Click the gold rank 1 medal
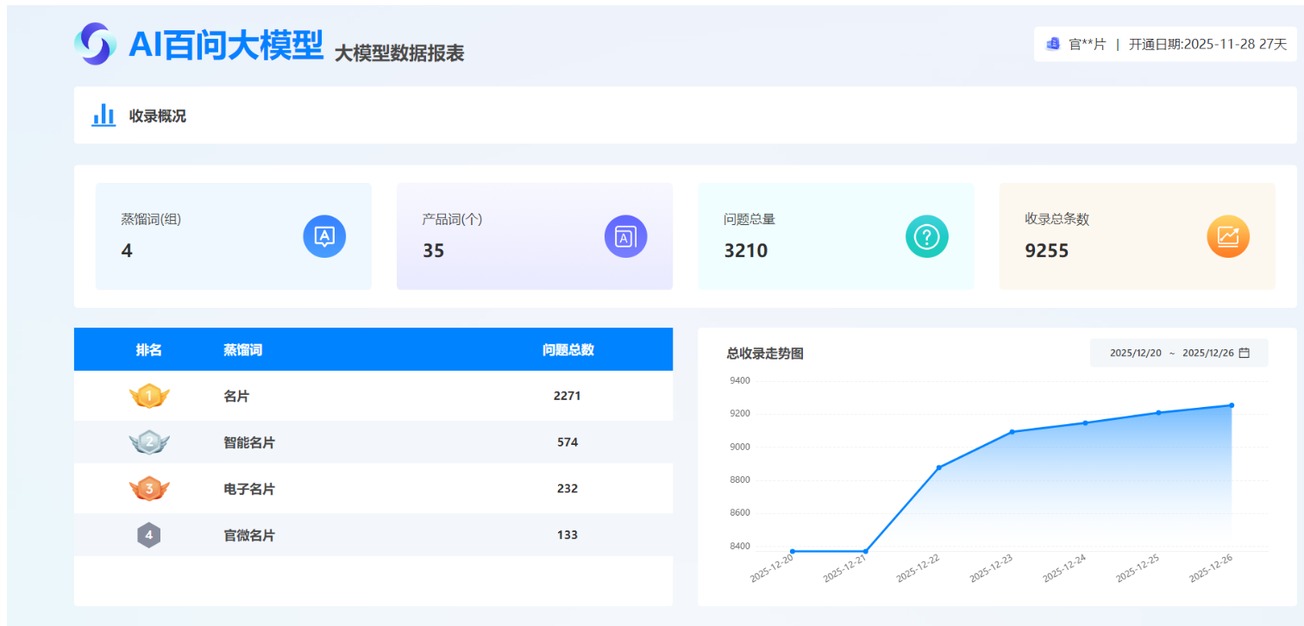Screen dimensions: 1304x626 point(149,397)
